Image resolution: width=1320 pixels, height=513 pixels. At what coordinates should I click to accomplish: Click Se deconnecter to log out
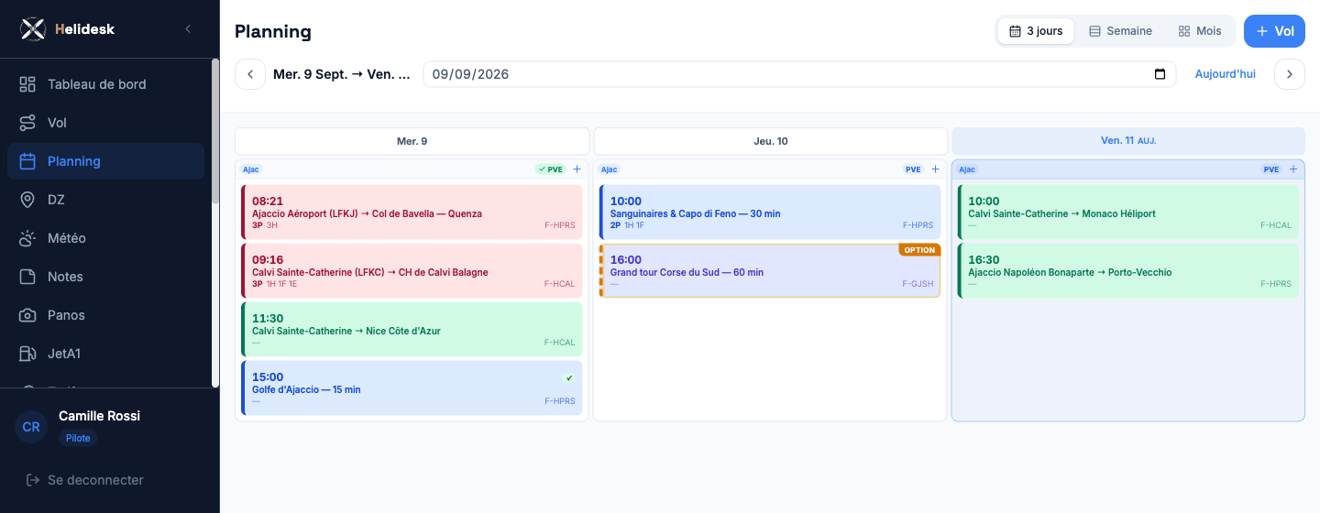[x=95, y=480]
